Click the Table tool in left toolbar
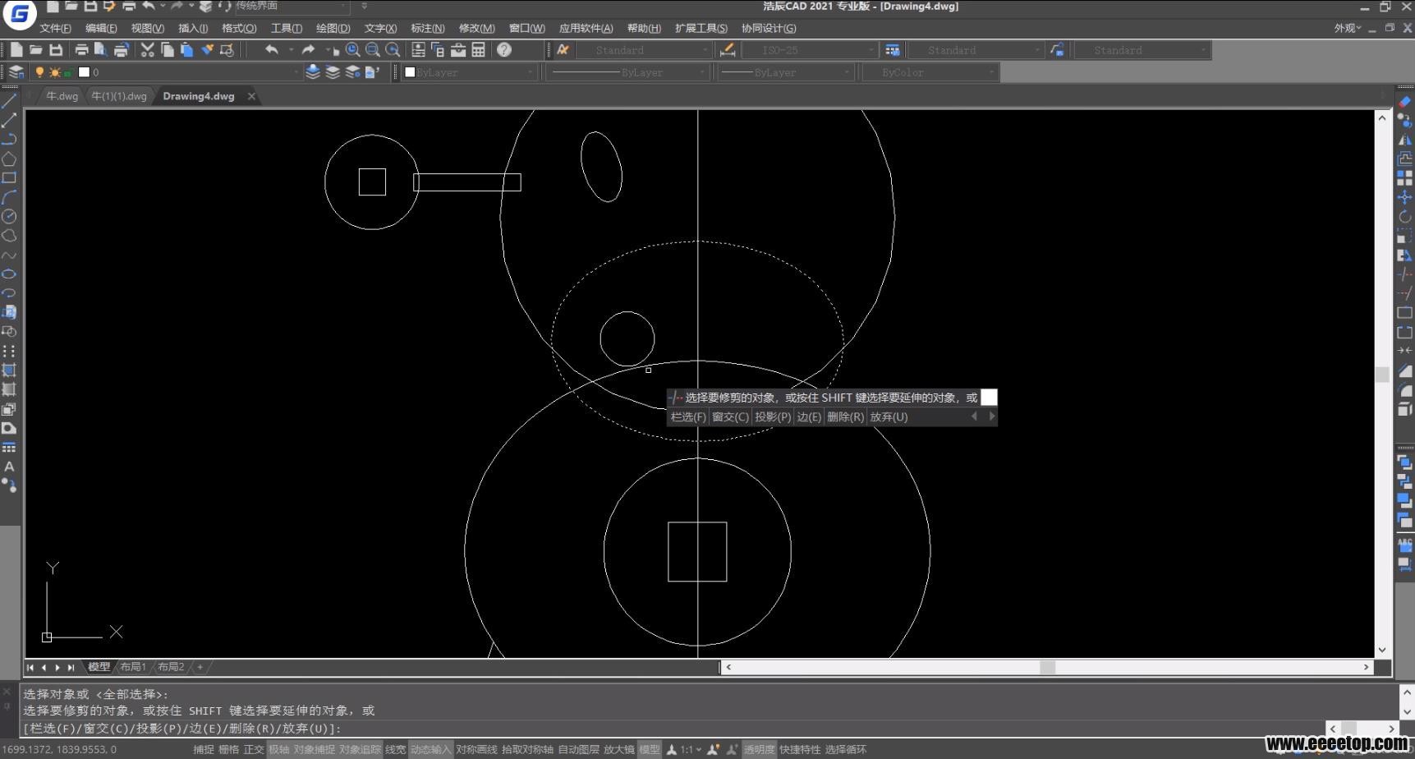This screenshot has height=759, width=1415. point(9,447)
